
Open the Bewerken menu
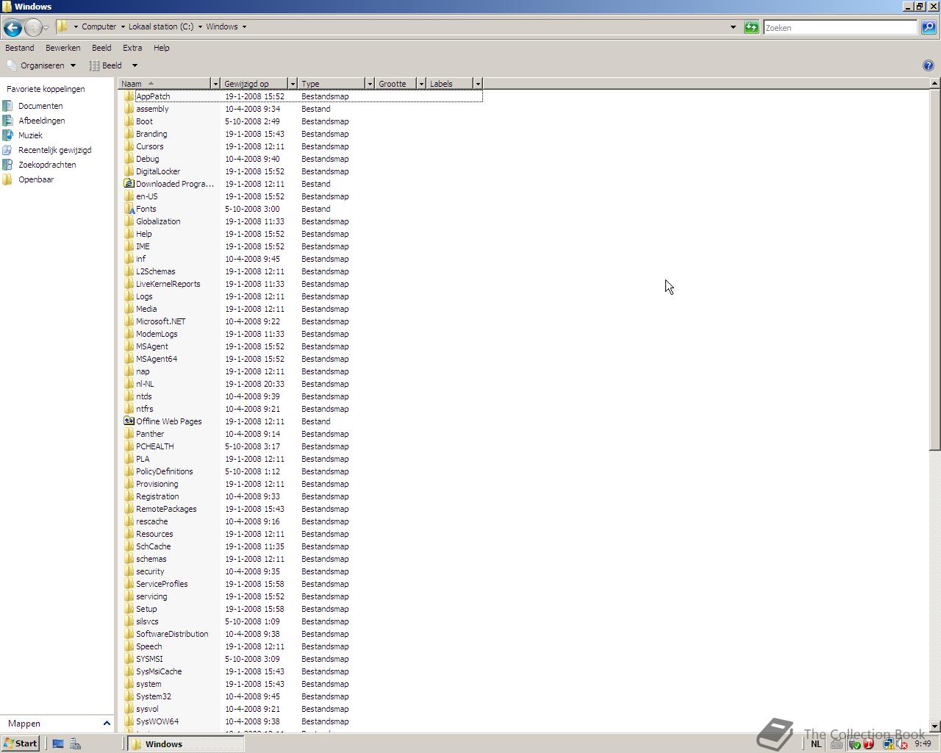[62, 48]
